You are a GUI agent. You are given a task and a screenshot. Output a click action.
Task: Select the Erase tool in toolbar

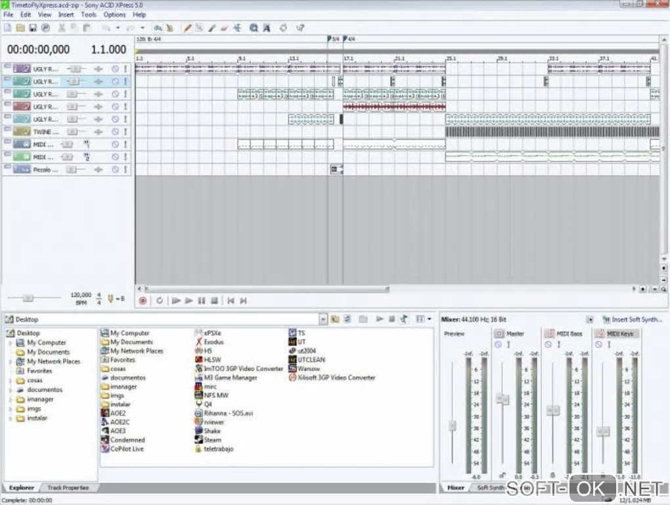coord(224,28)
